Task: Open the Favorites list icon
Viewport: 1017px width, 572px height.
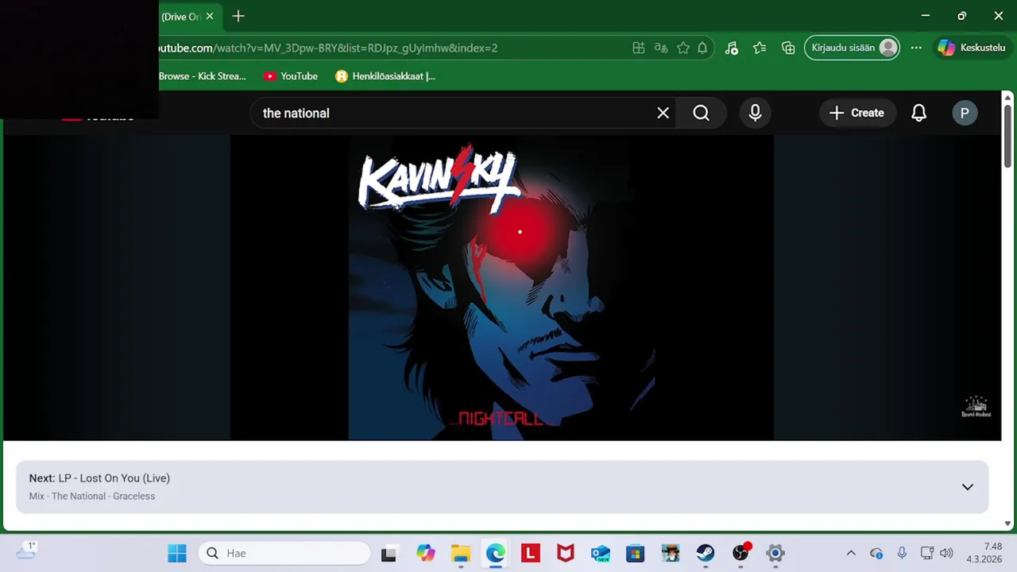Action: (760, 48)
